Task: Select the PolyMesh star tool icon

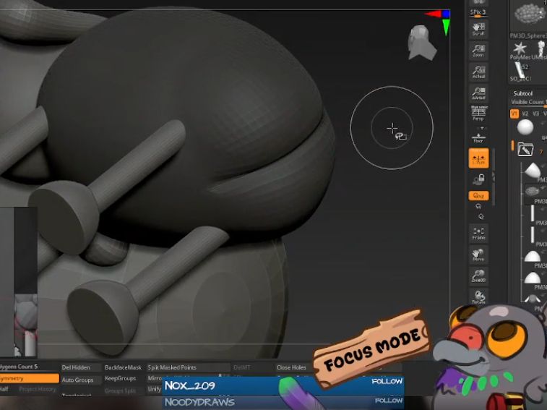Action: click(x=520, y=48)
